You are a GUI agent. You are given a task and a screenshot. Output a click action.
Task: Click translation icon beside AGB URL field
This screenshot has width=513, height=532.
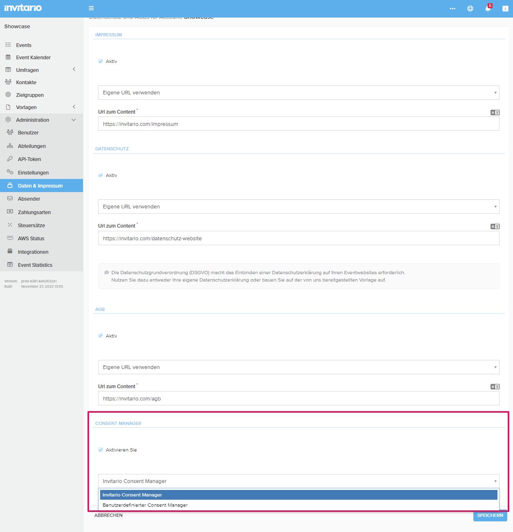[495, 387]
